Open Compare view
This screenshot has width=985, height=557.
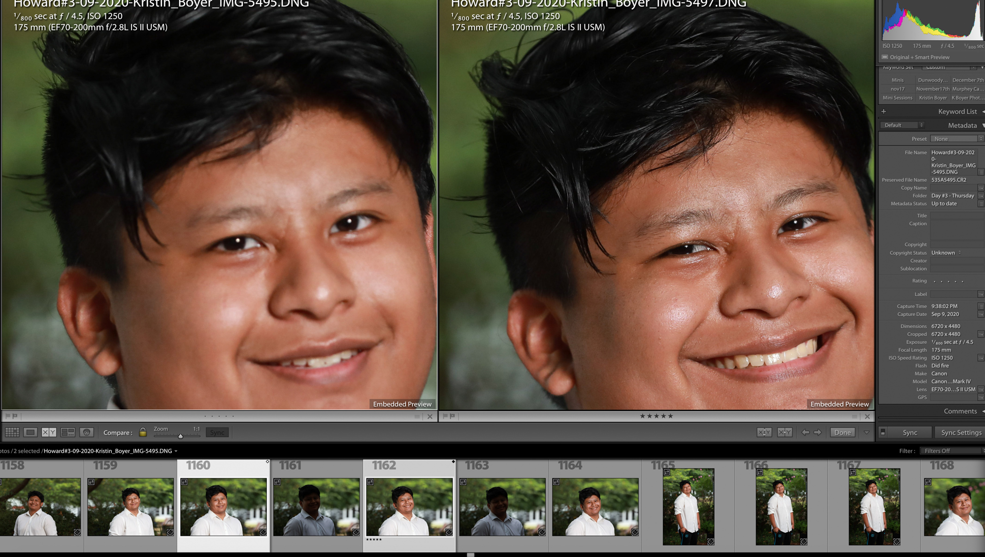(50, 432)
